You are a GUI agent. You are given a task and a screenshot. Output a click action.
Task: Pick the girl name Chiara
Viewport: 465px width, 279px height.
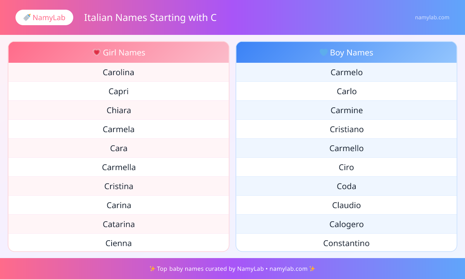[119, 110]
